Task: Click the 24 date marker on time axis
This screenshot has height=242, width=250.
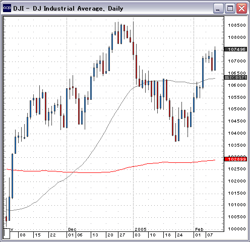Action: coord(180,235)
